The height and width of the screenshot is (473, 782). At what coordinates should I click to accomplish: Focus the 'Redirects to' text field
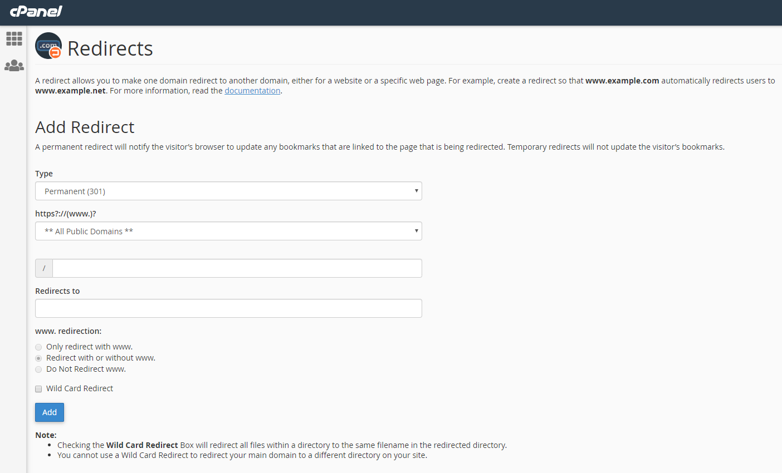coord(228,308)
